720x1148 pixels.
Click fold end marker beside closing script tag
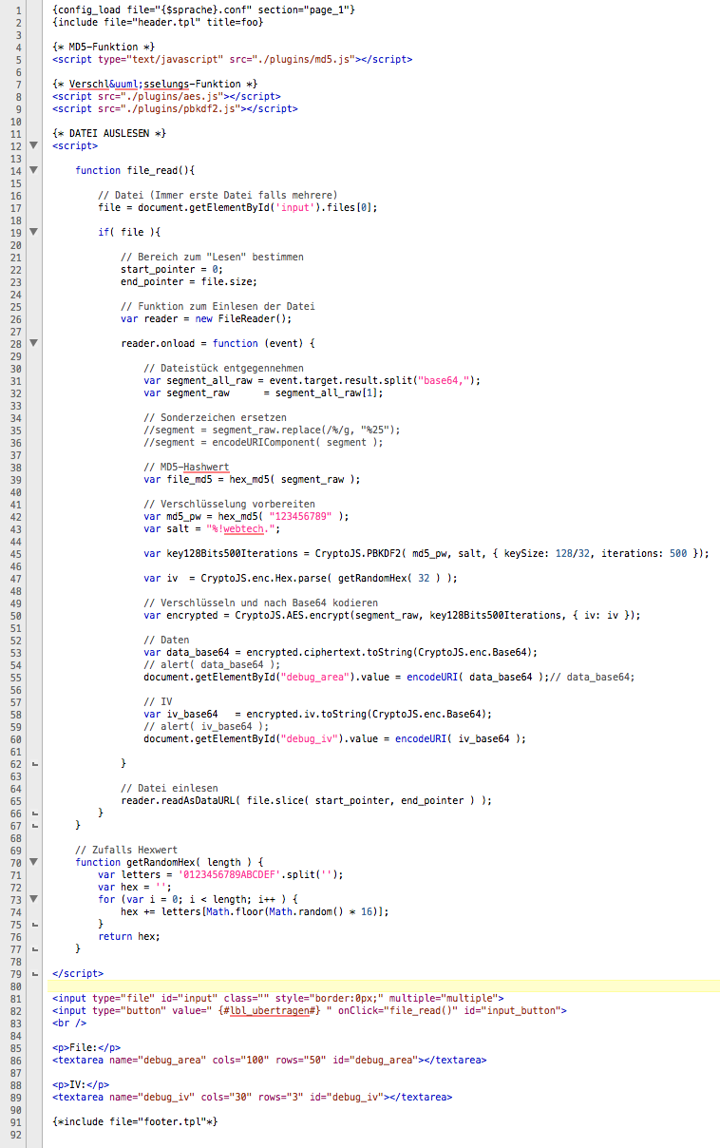pyautogui.click(x=34, y=973)
